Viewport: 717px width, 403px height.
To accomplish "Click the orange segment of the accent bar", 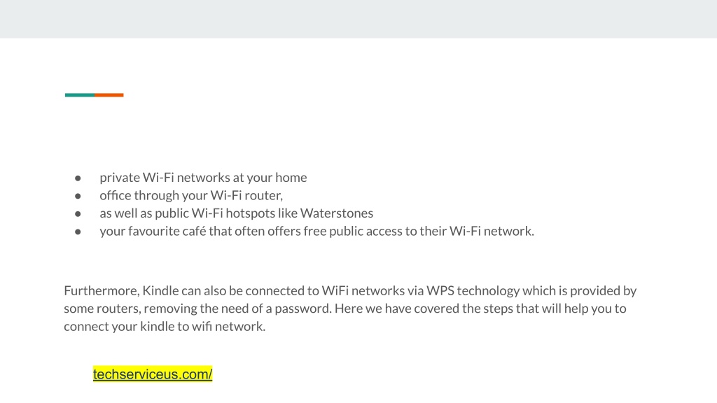I will (109, 95).
